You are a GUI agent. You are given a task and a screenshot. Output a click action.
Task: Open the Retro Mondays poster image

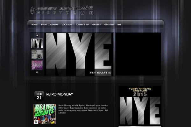click(45, 114)
